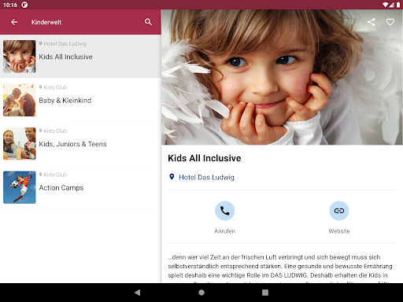Image resolution: width=403 pixels, height=302 pixels.
Task: Tap the Hotel Das Ludwig list label
Action: pos(65,44)
